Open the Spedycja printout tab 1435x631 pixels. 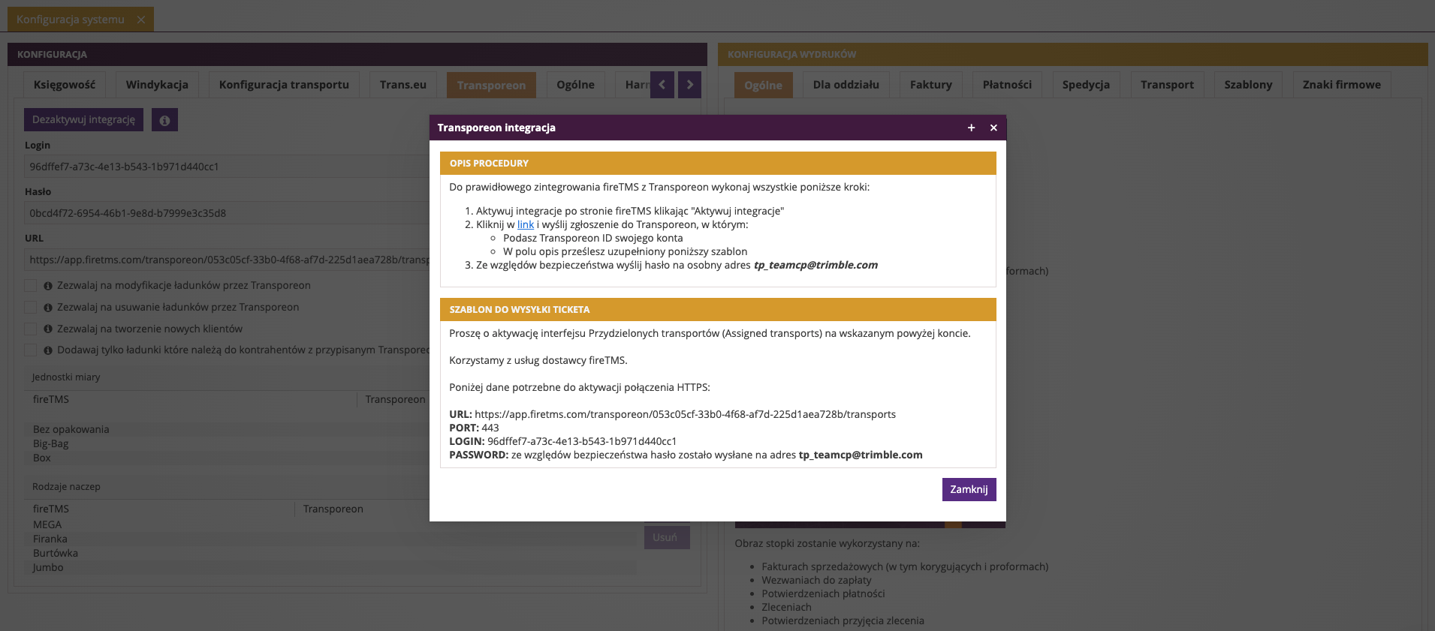click(x=1086, y=85)
